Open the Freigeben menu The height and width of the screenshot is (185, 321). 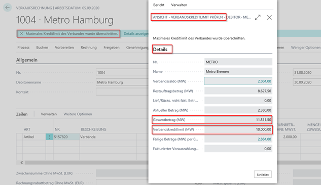(112, 48)
